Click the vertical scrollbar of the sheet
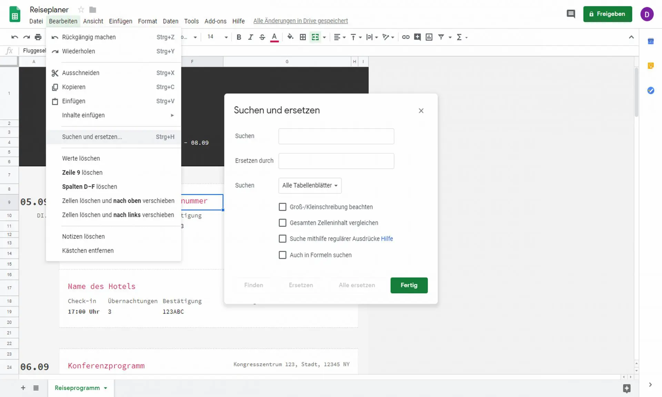 pyautogui.click(x=636, y=92)
